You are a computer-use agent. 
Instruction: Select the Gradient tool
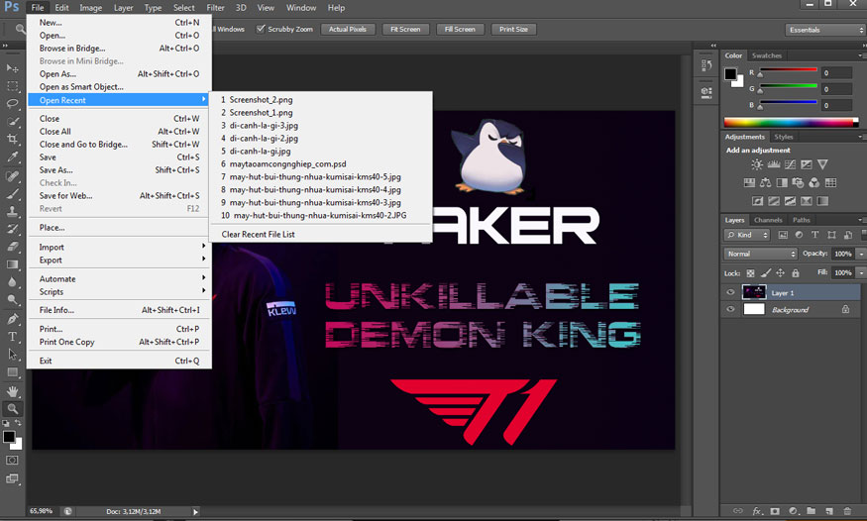coord(12,264)
